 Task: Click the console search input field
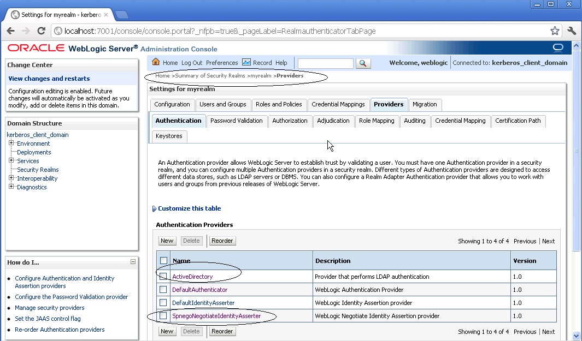[326, 63]
